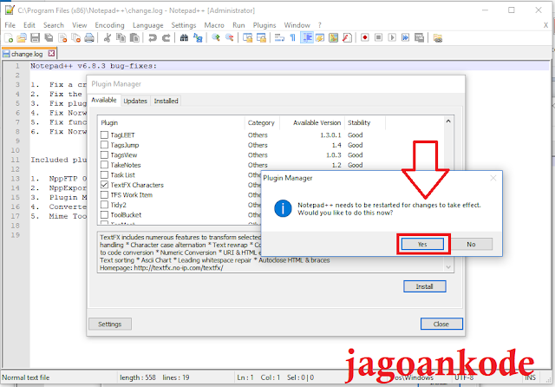The height and width of the screenshot is (387, 555).
Task: Click the Save Recorded Macro icon
Action: click(419, 37)
